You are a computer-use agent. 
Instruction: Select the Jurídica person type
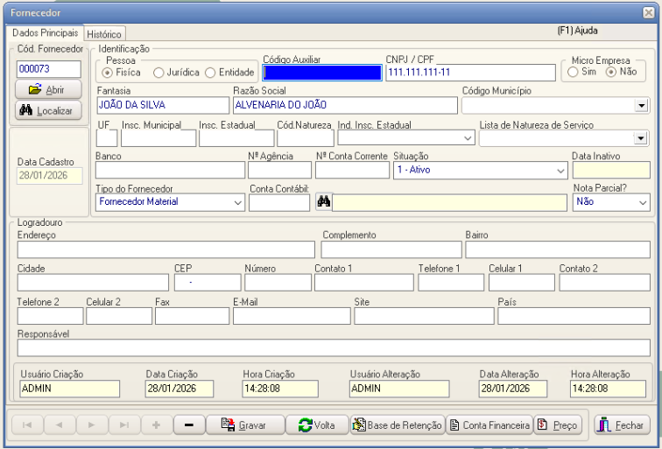tap(158, 73)
